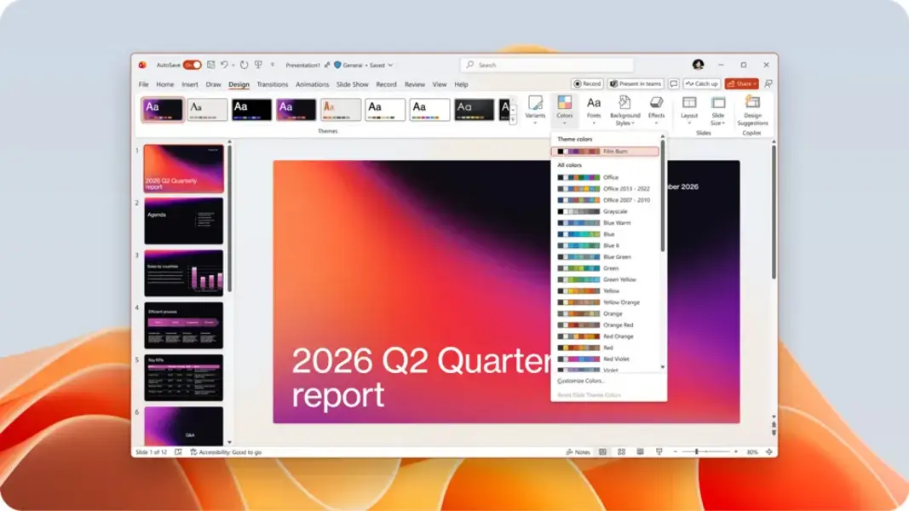909x511 pixels.
Task: Choose the Blue Green color scheme
Action: [x=605, y=256]
